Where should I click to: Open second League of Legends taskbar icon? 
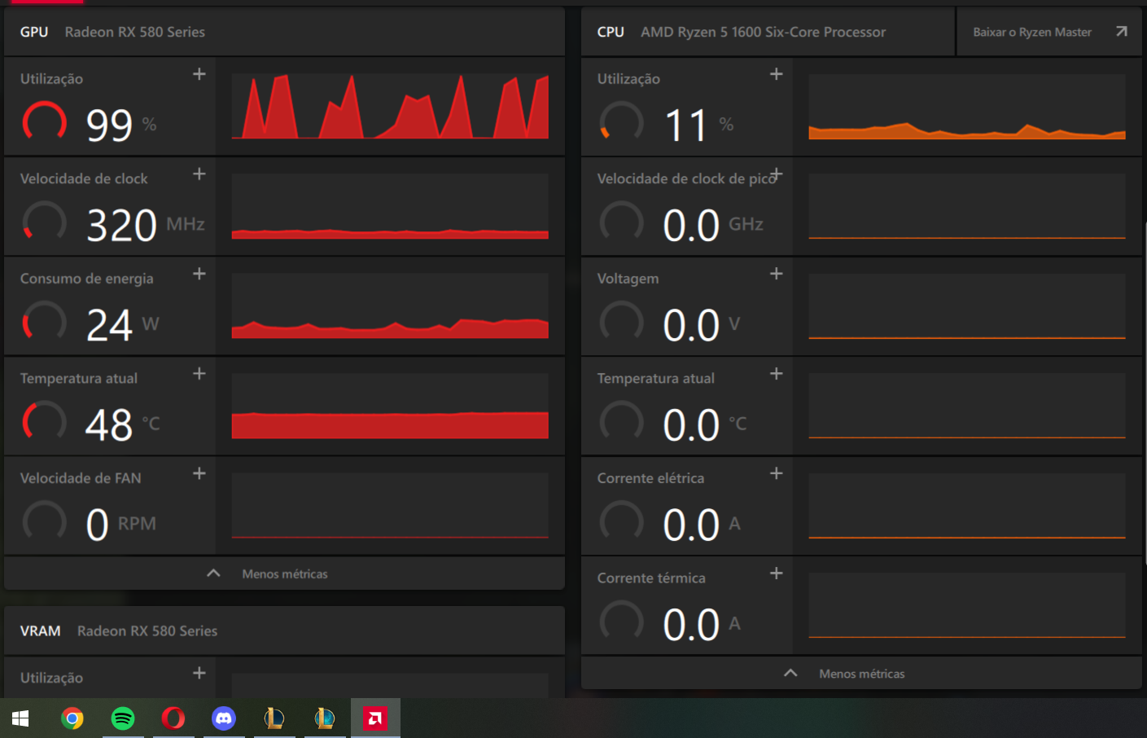click(325, 718)
